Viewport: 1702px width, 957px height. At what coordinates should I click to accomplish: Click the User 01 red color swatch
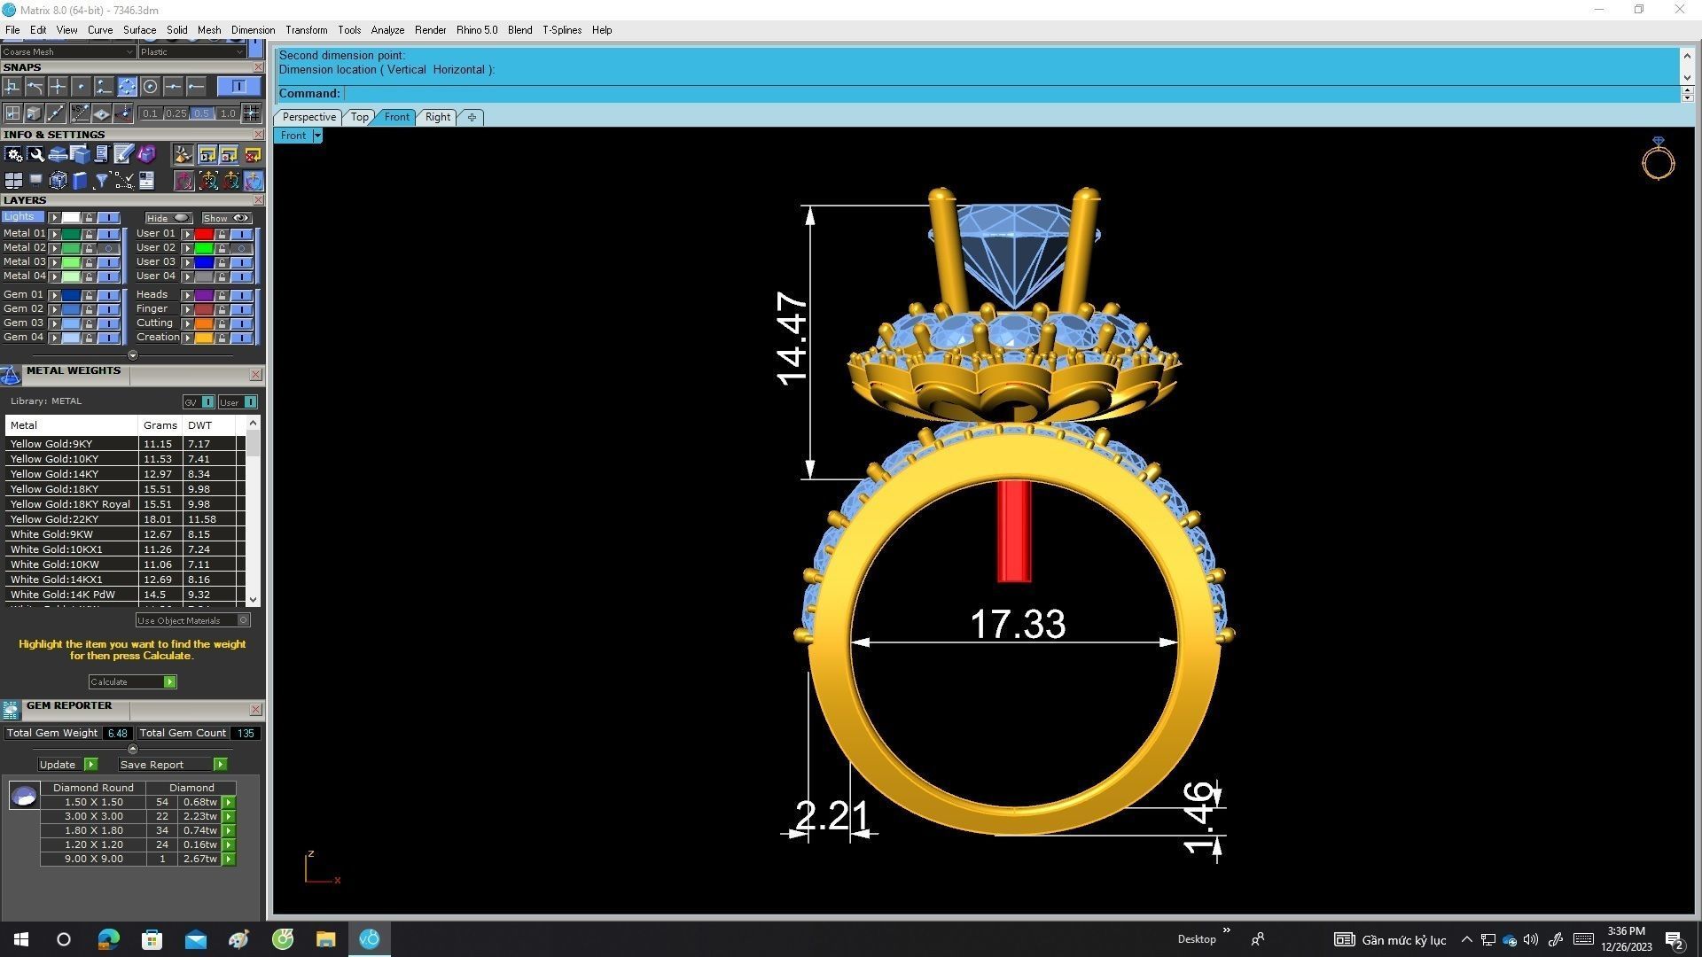tap(204, 234)
